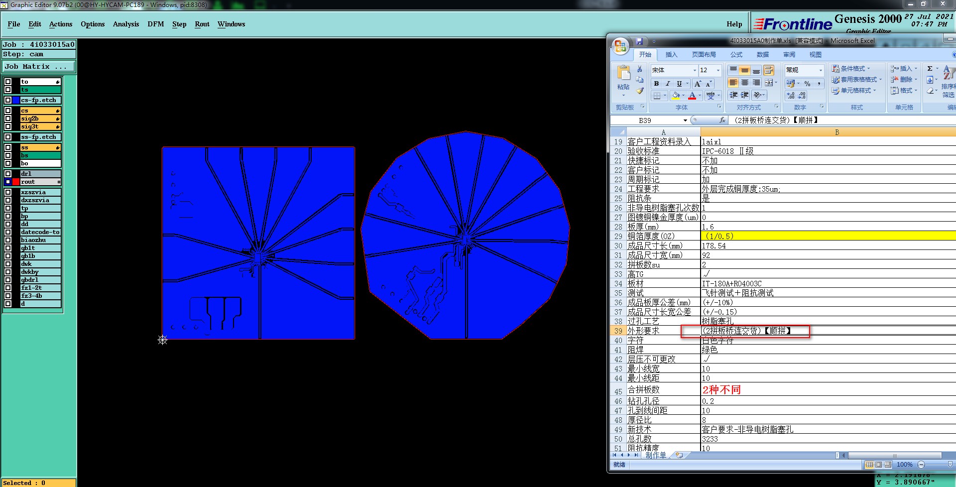Toggle display checkbox for layer 'ts'
Image resolution: width=956 pixels, height=487 pixels.
[8, 90]
